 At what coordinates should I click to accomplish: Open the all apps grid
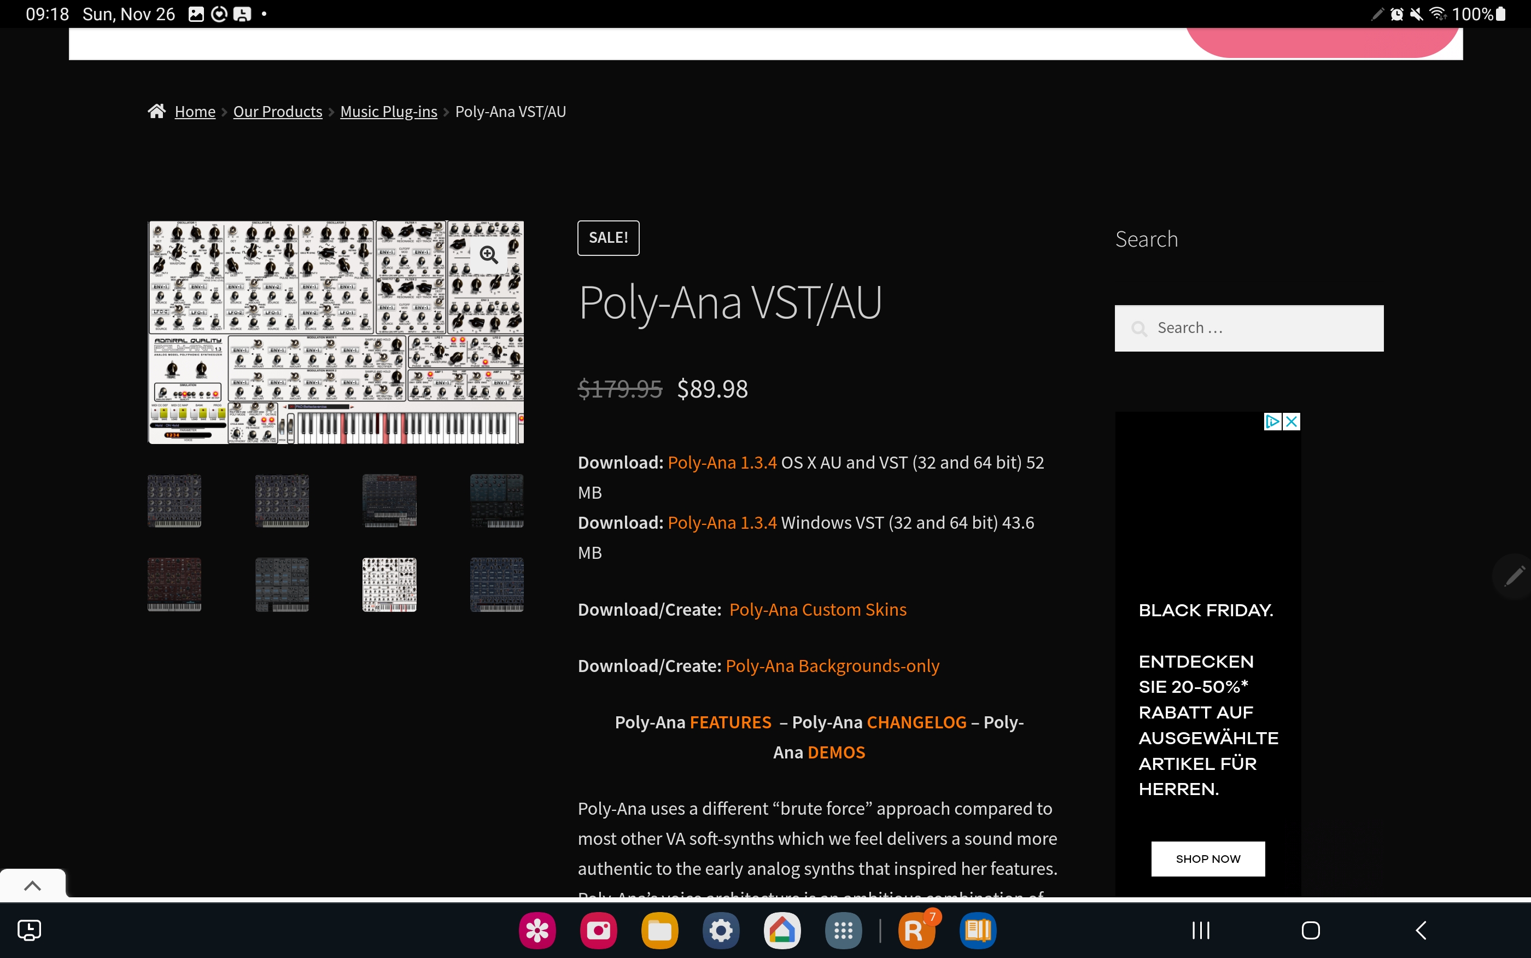coord(843,930)
